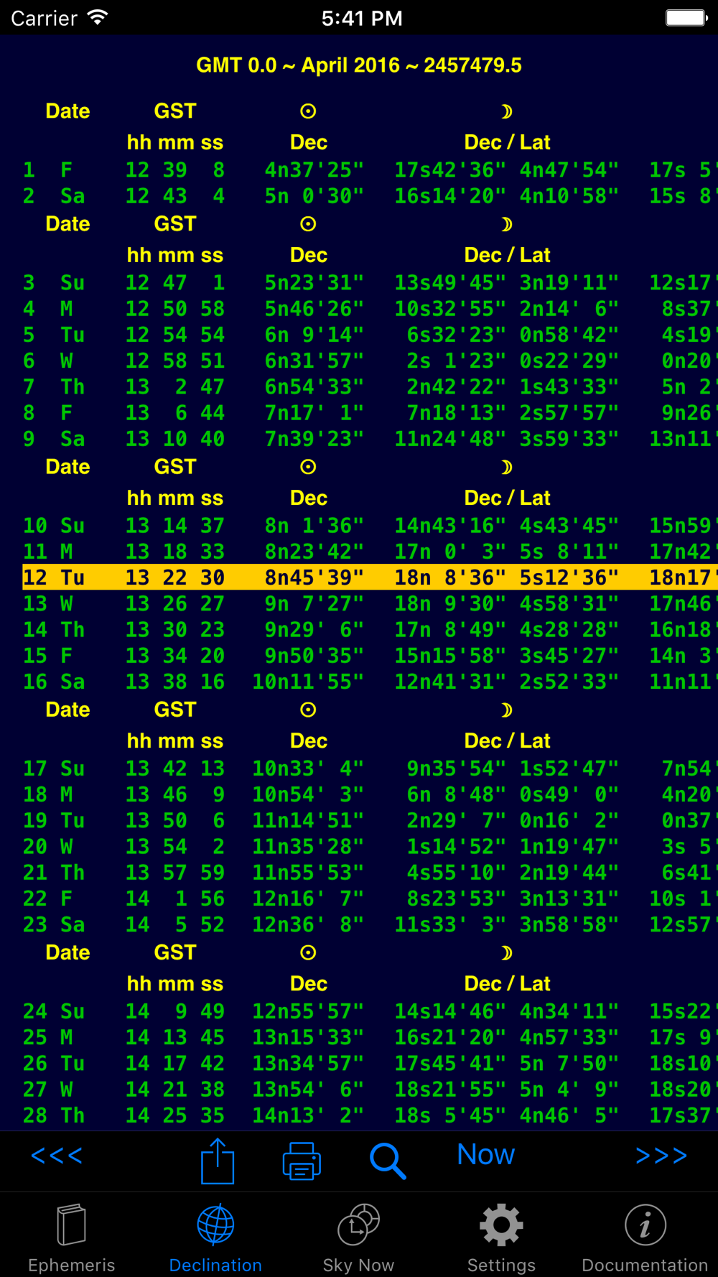718x1277 pixels.
Task: Tap GST value 12 58 51
Action: [x=175, y=361]
